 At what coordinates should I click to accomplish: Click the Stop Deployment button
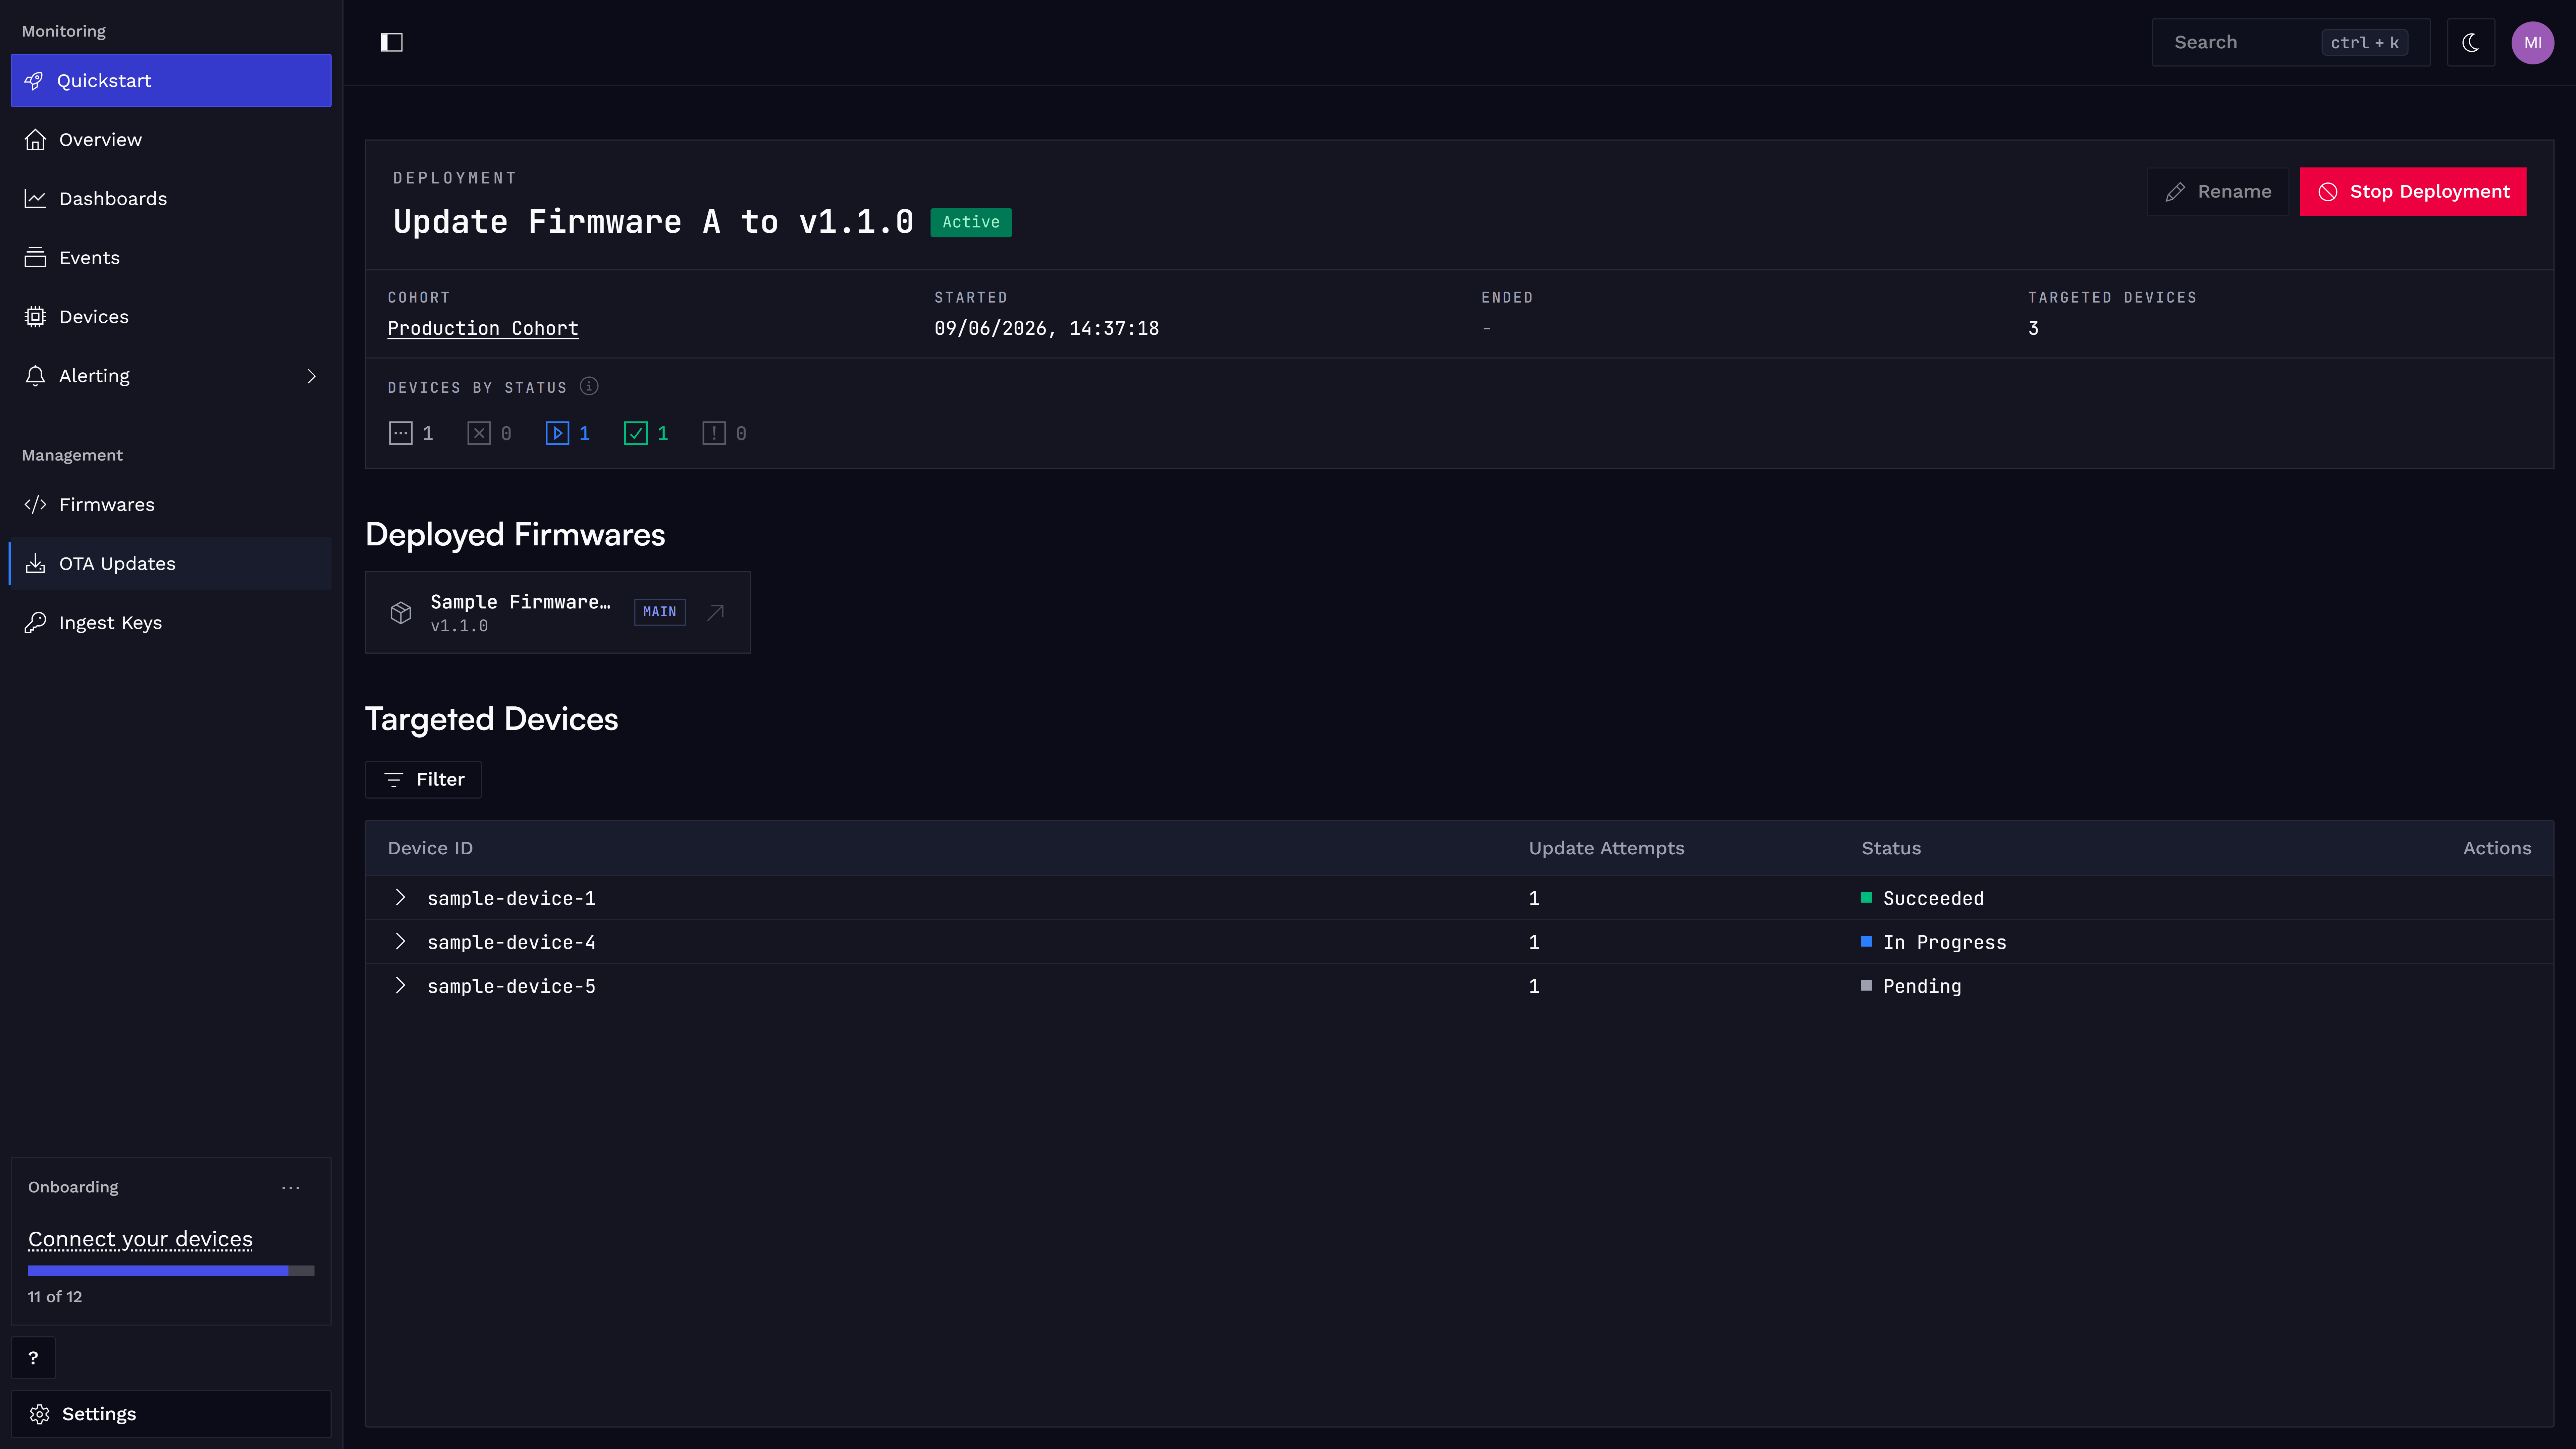click(2412, 191)
